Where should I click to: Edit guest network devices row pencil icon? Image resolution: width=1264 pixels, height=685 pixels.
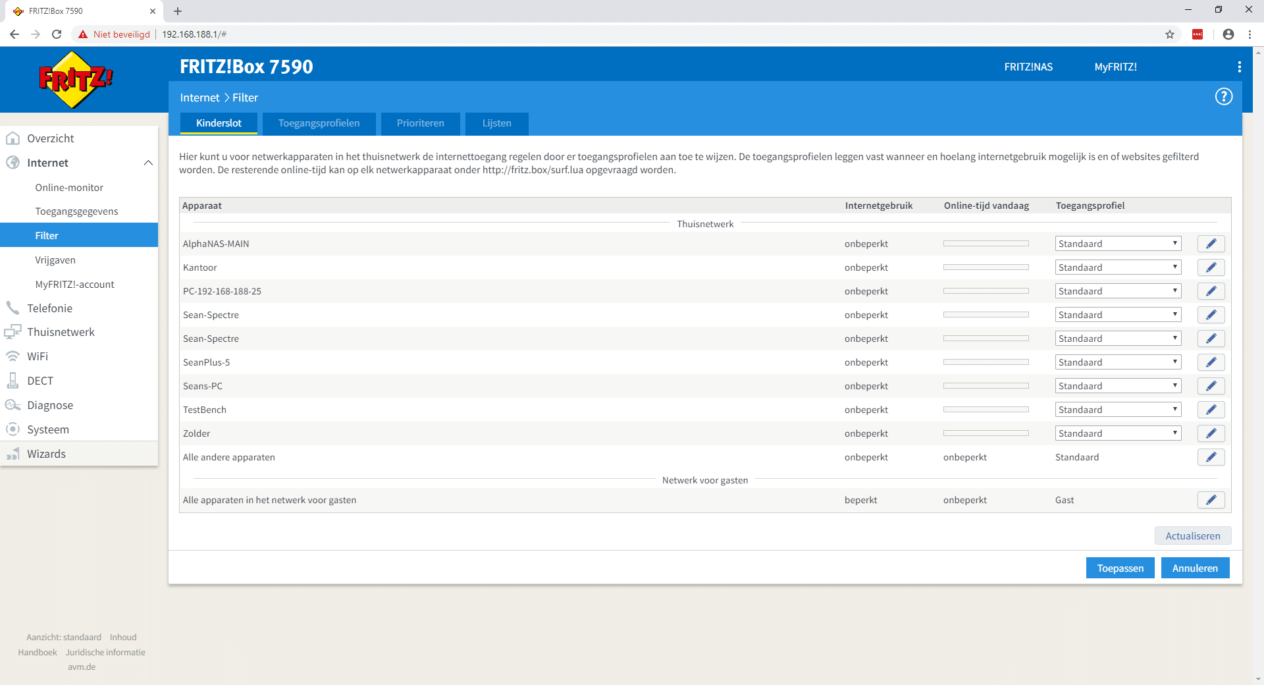click(1211, 500)
